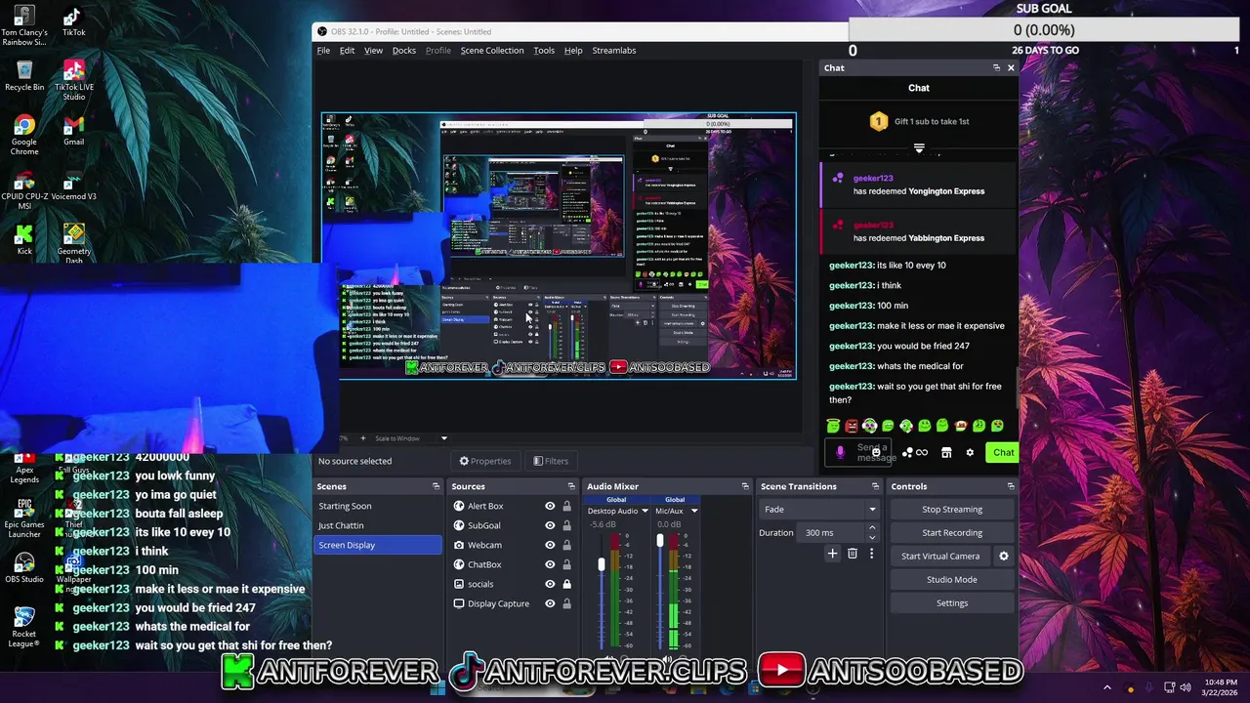The width and height of the screenshot is (1250, 703).
Task: Click Stop Streaming button
Action: tap(952, 509)
